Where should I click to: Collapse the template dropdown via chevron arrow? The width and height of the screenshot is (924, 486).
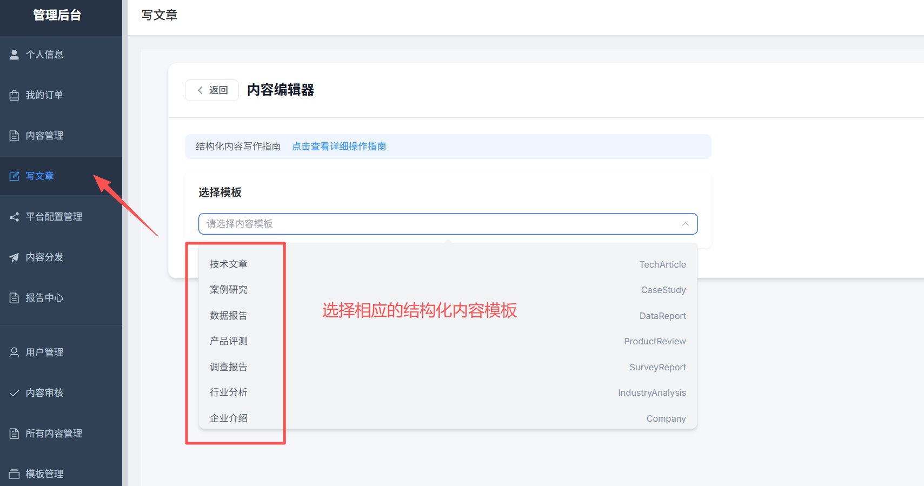click(x=685, y=224)
